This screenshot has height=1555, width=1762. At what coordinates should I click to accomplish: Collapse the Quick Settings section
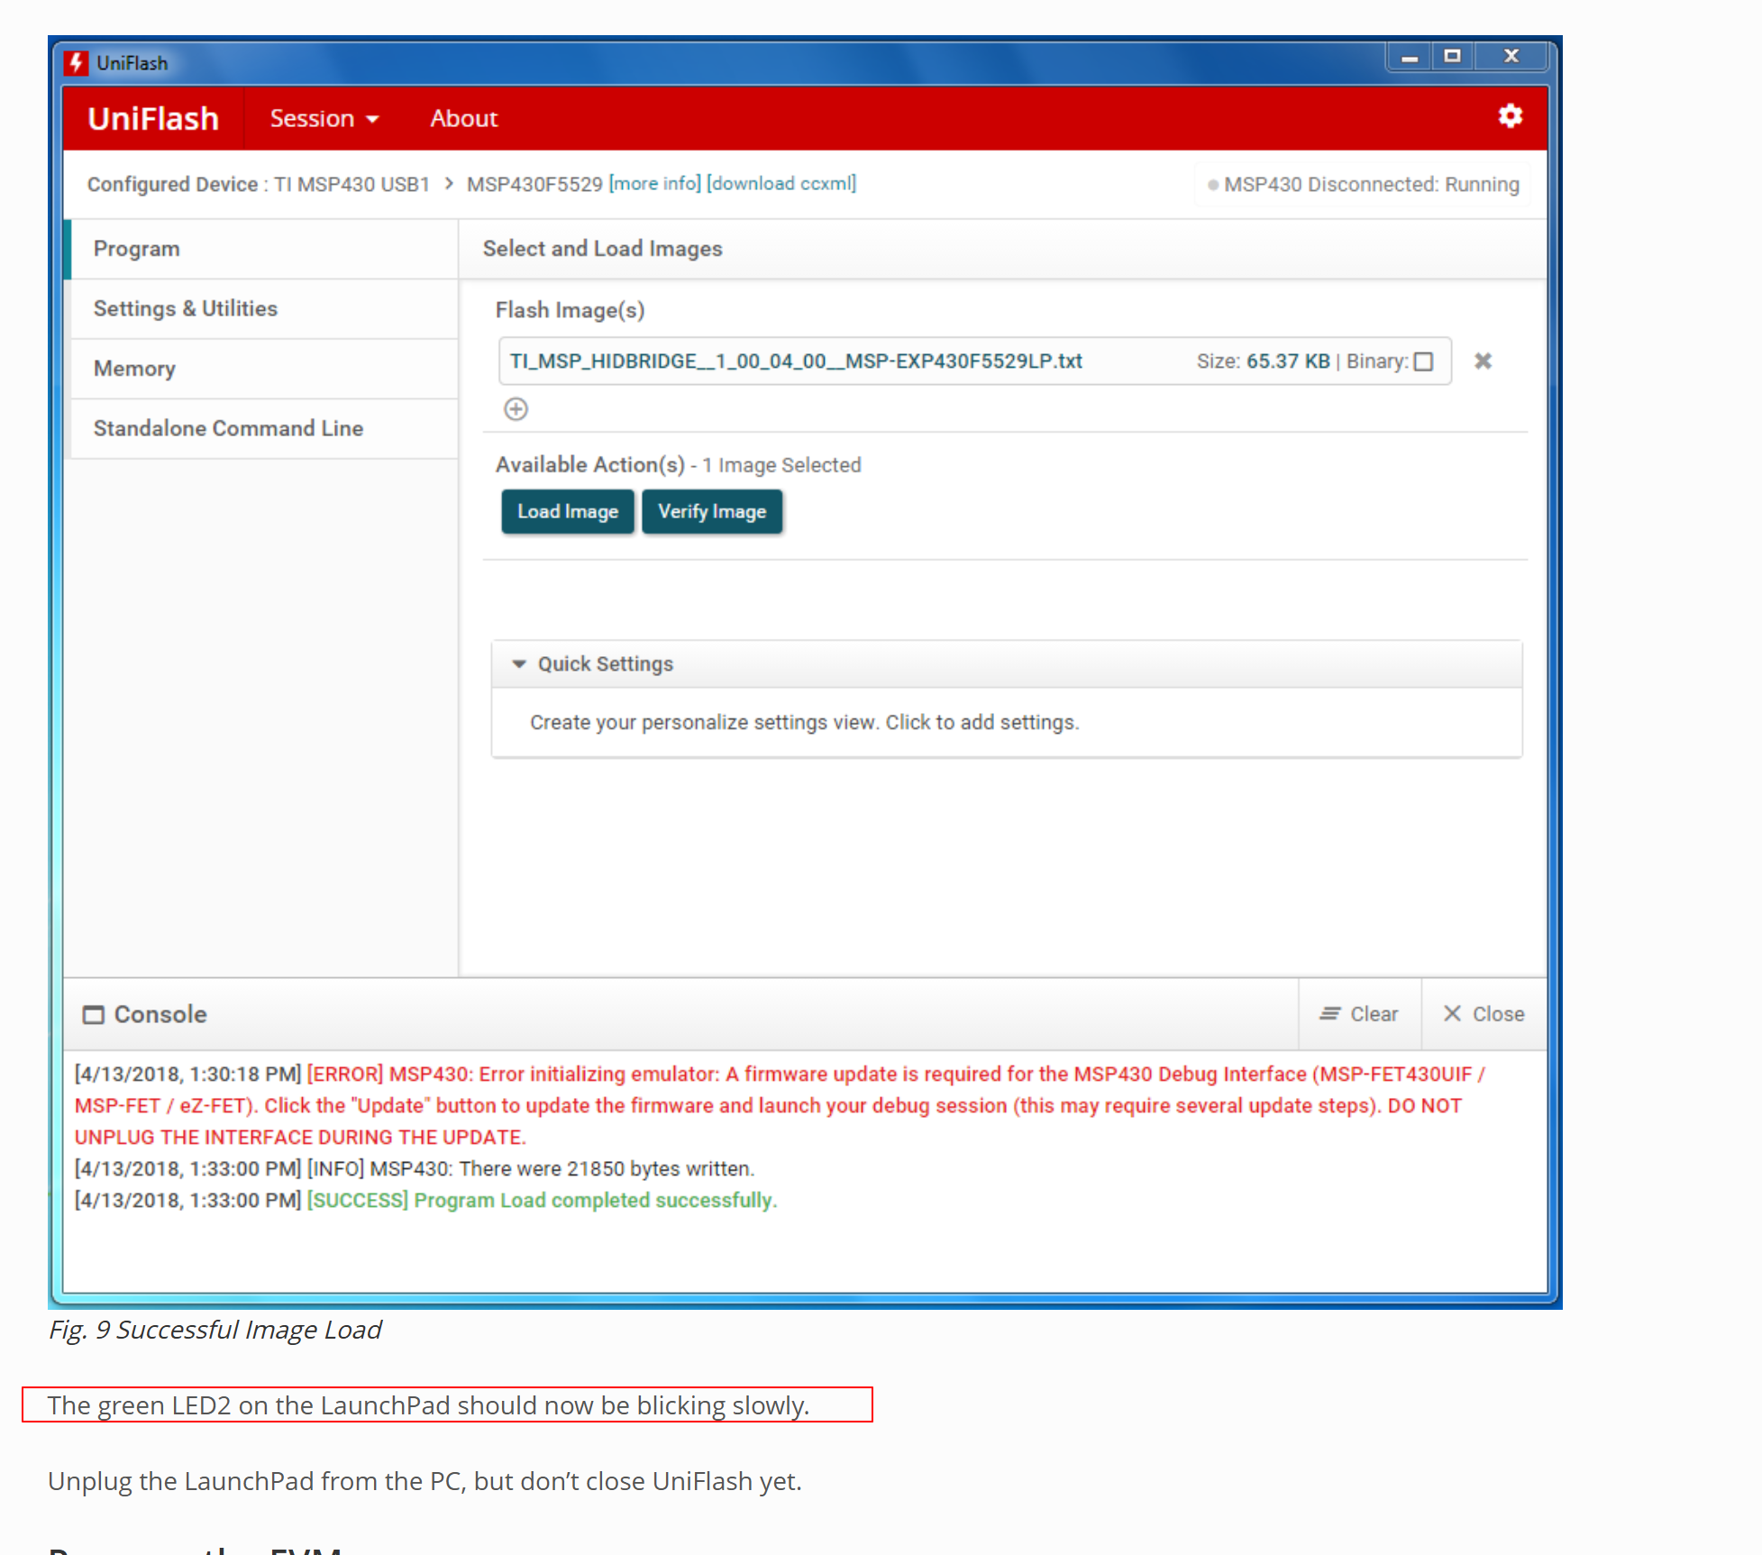519,664
